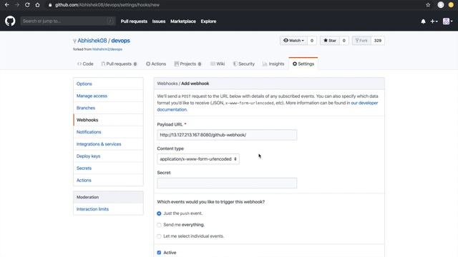Switch to the repository Pull requests tab
The image size is (458, 257).
coord(119,64)
